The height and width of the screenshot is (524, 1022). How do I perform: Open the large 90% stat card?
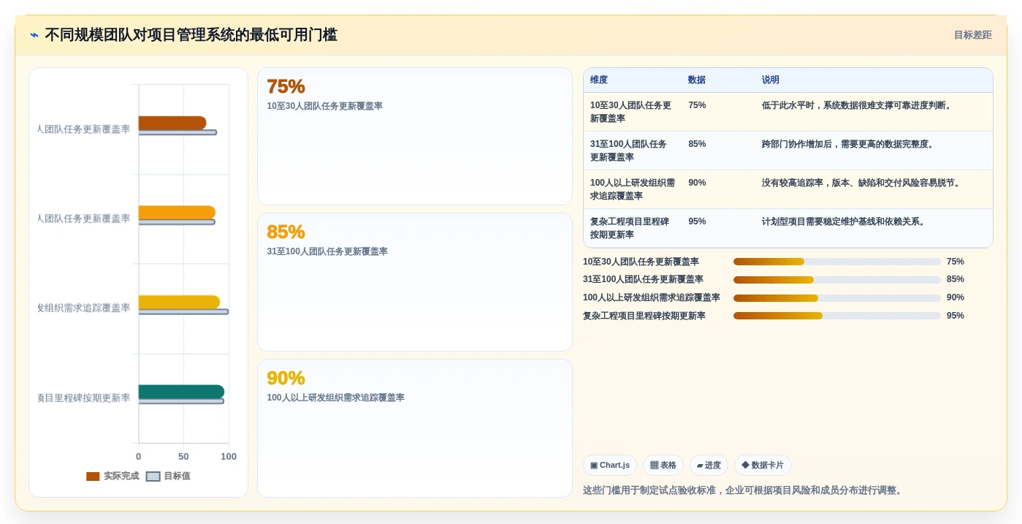(x=415, y=428)
